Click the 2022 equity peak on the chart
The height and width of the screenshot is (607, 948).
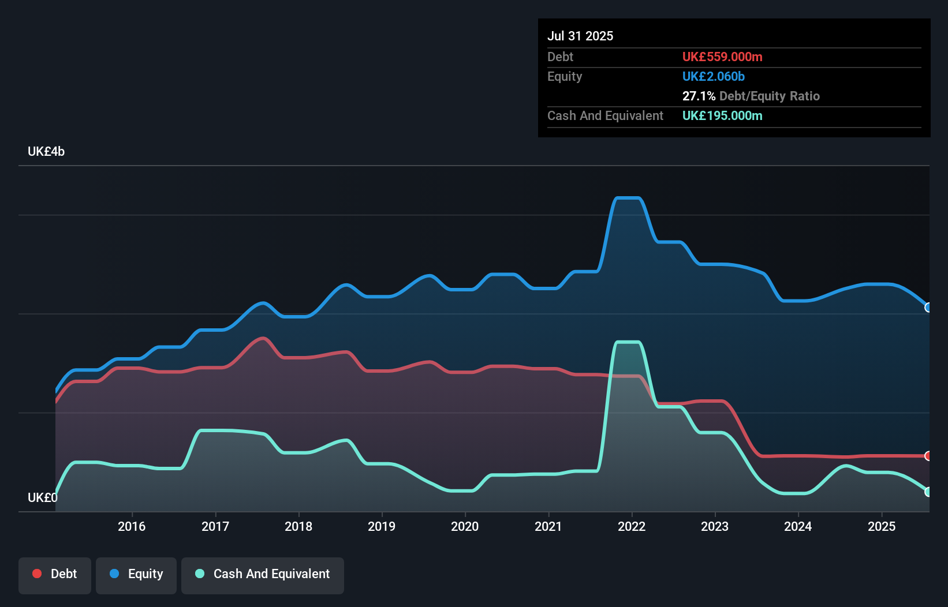[x=629, y=197]
